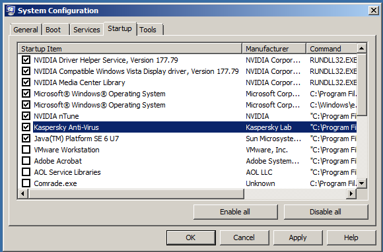Click the Apply button
The height and width of the screenshot is (252, 383).
[x=298, y=237]
